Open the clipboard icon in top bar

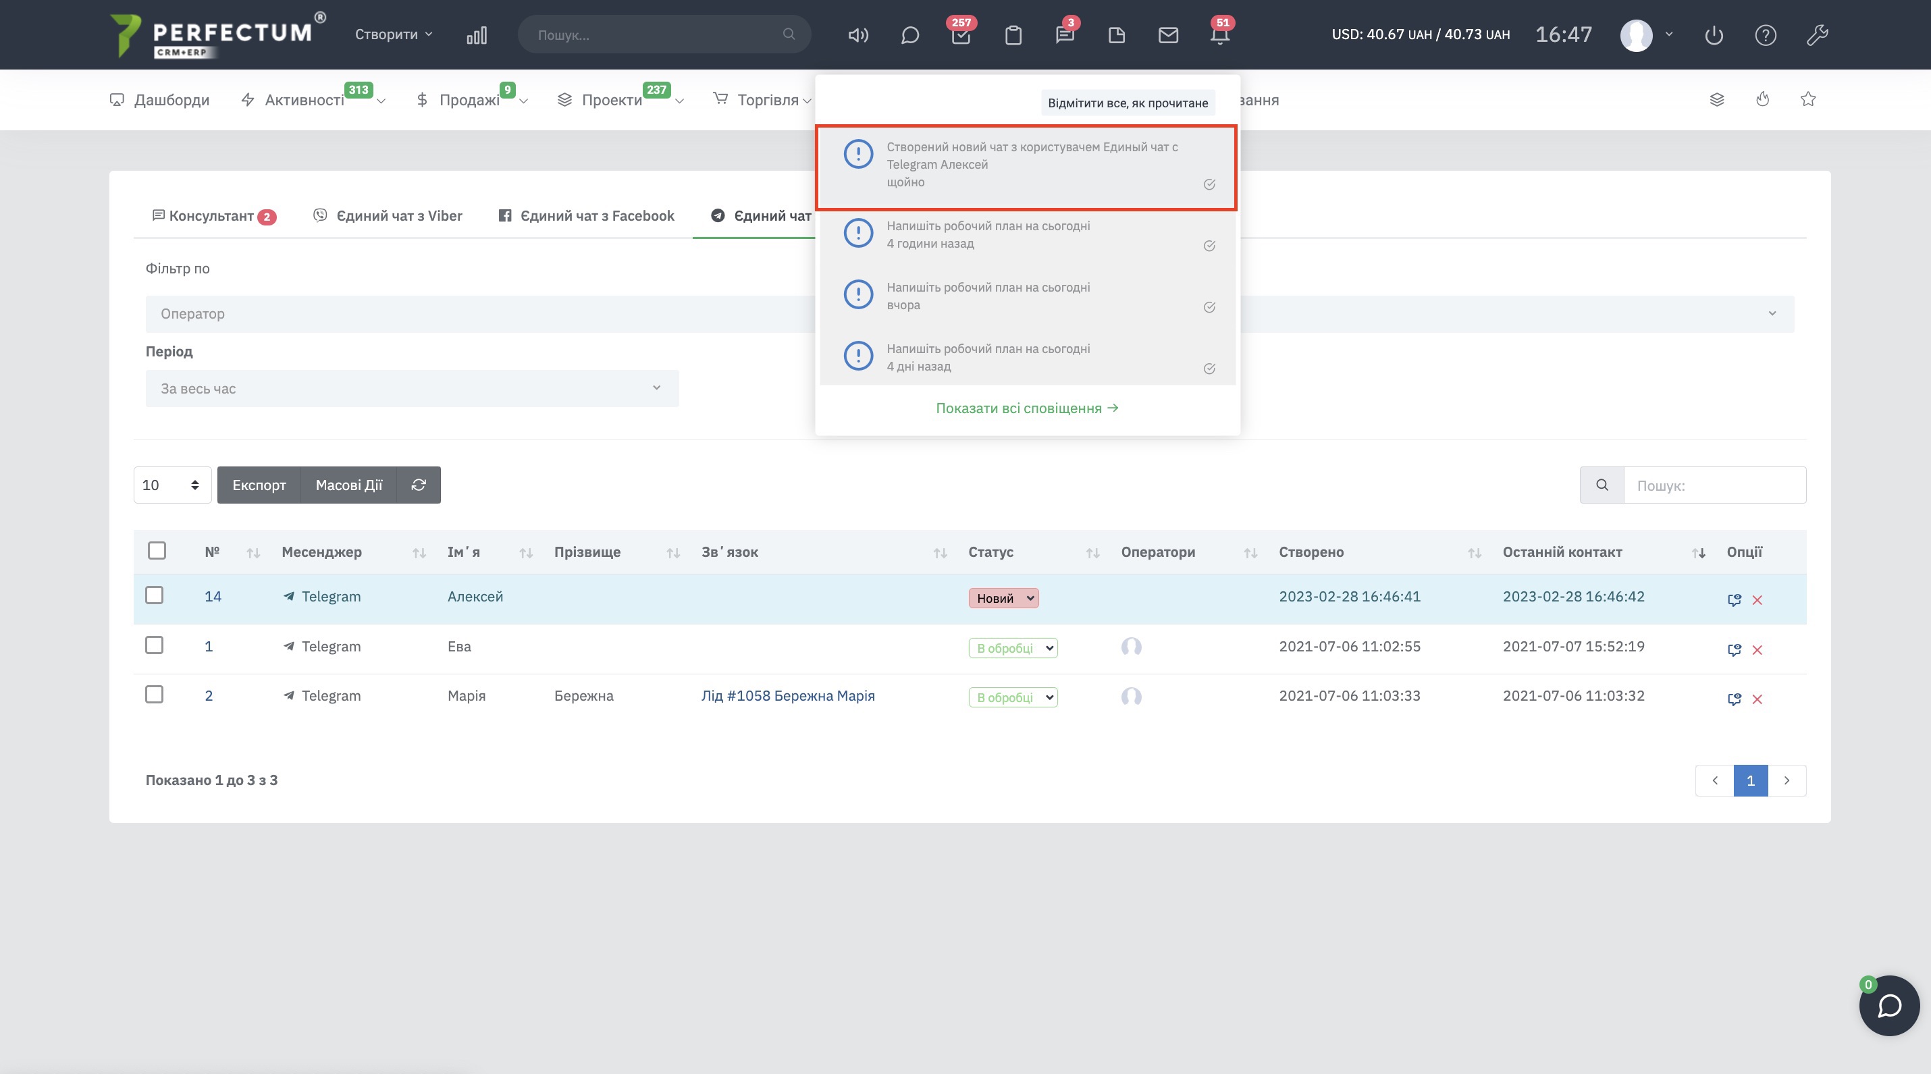click(x=1013, y=35)
